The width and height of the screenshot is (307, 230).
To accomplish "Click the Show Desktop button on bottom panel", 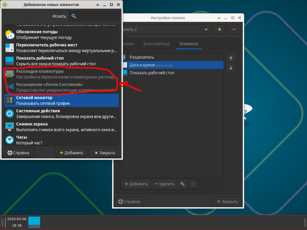I will (34, 222).
